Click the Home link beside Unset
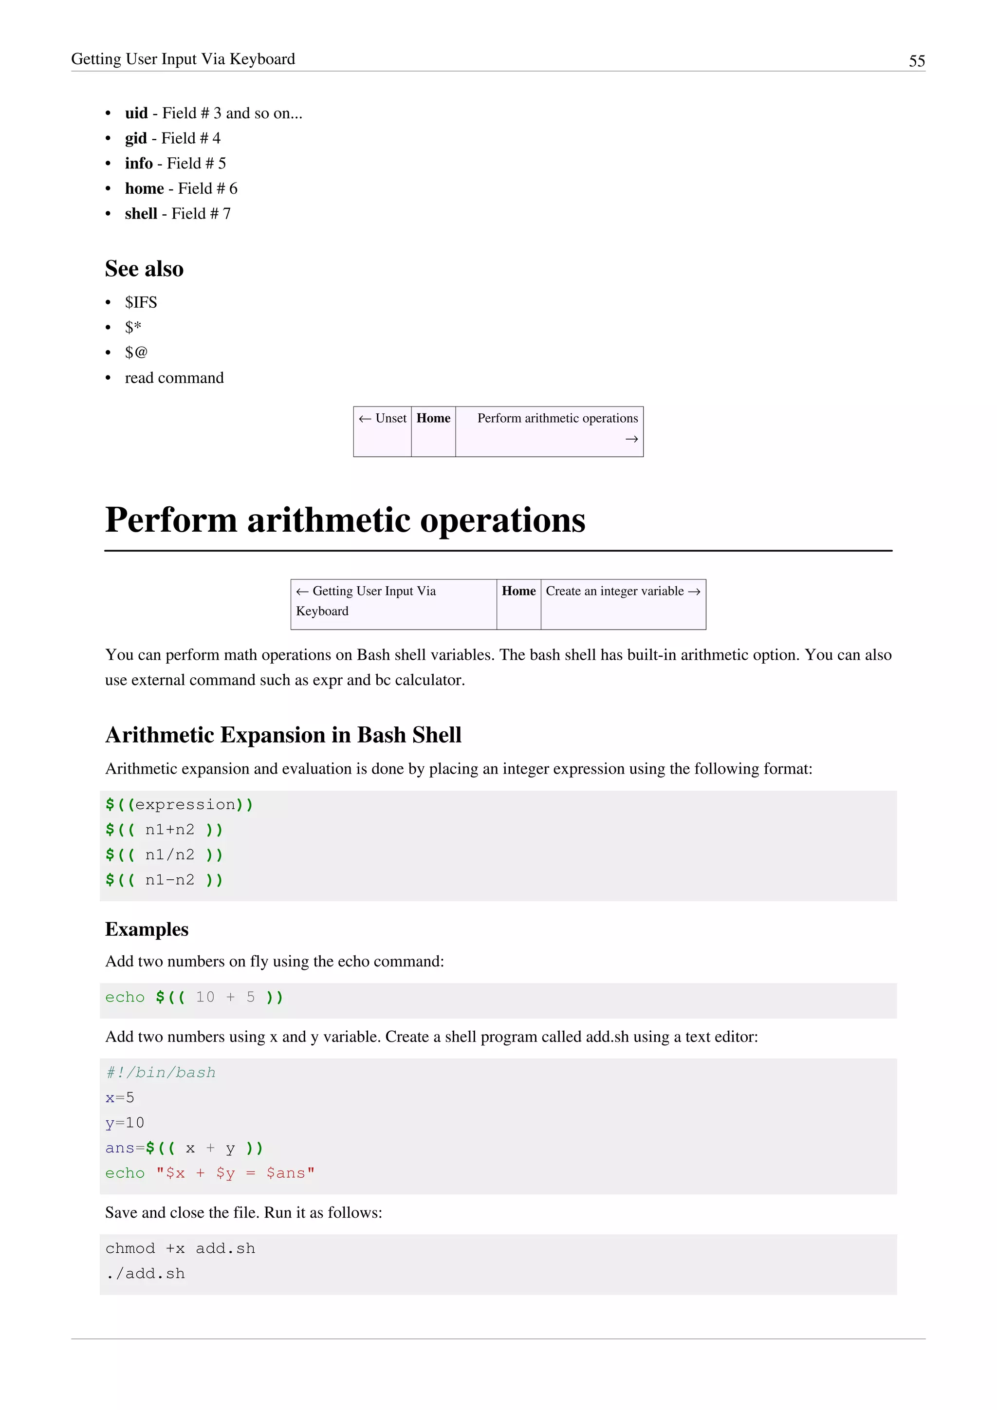The image size is (997, 1410). coord(433,418)
